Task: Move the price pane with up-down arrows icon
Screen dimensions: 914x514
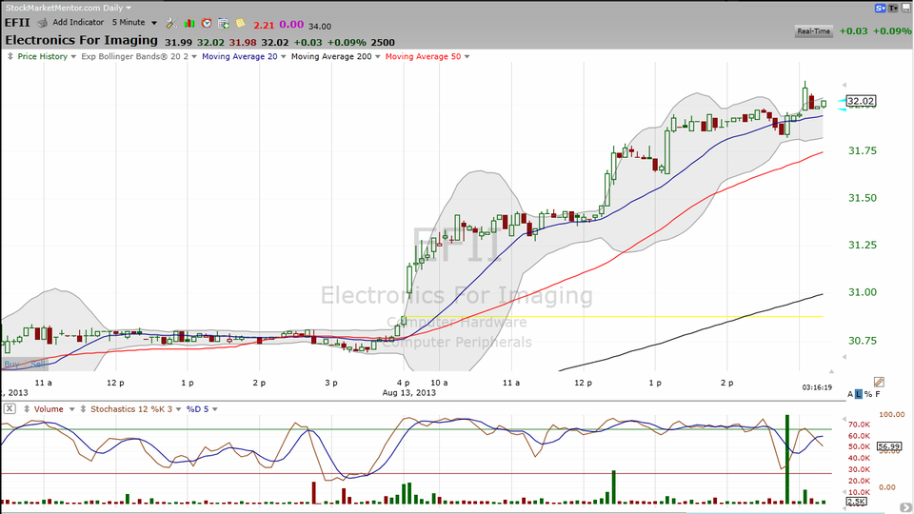Action: (10, 56)
